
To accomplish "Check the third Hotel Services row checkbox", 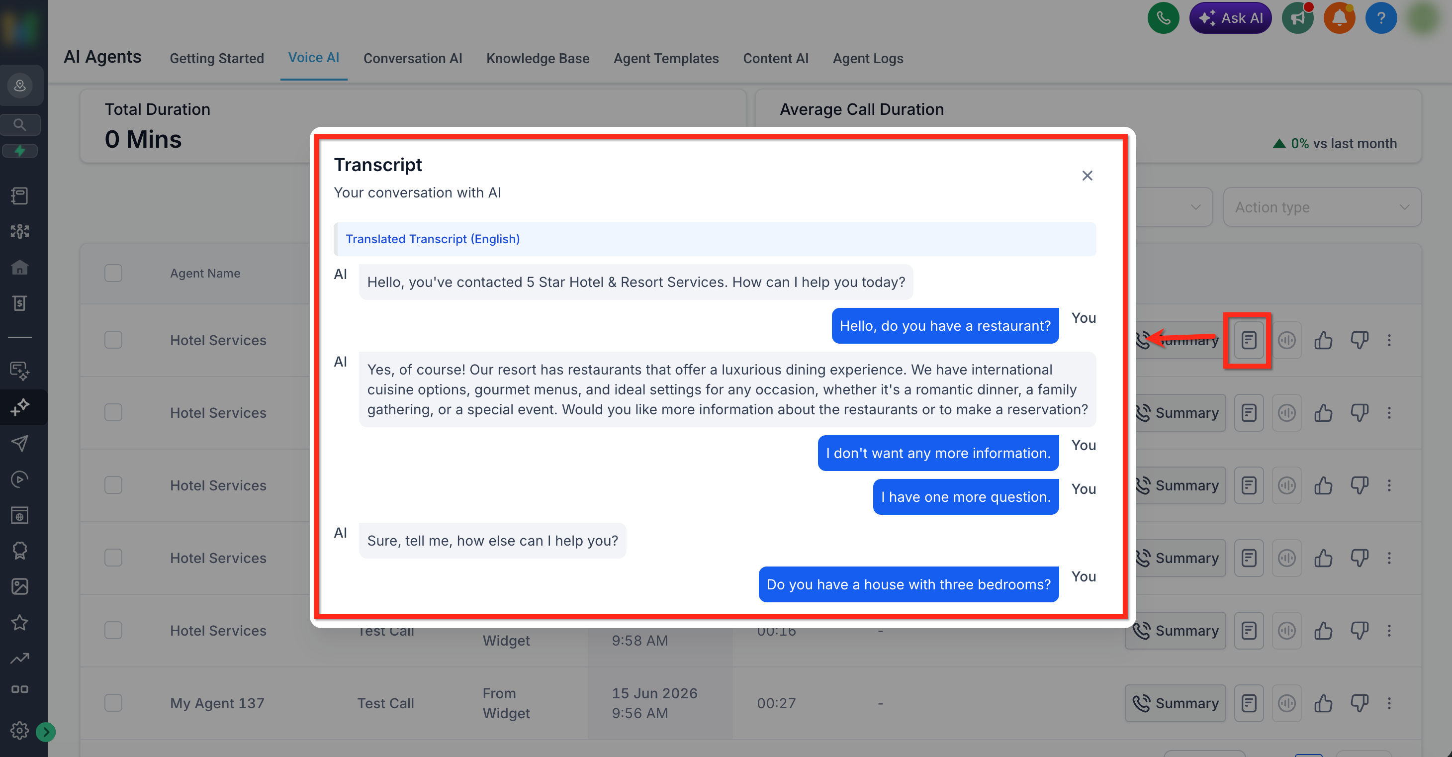I will 113,485.
